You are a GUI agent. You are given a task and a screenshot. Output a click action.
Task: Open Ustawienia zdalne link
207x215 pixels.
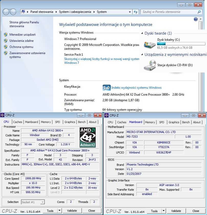click(x=21, y=41)
